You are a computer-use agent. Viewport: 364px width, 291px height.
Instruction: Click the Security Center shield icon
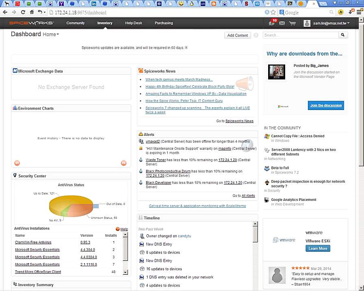click(15, 175)
